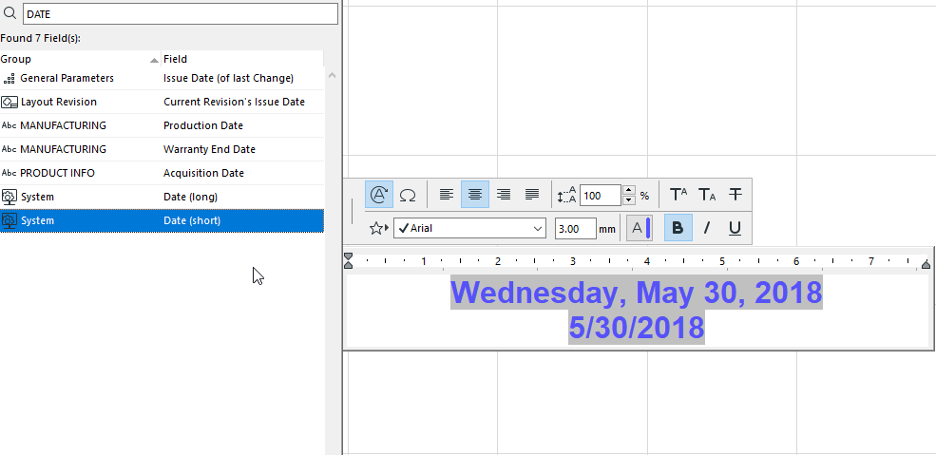Open the insert symbol omega icon

tap(408, 195)
